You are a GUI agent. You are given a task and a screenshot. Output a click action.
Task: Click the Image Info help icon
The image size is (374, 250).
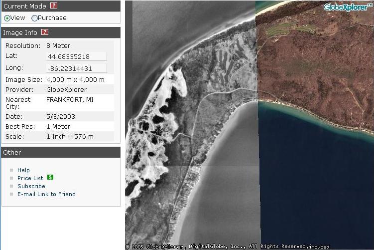coord(45,32)
